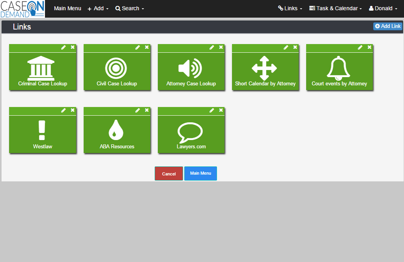Go to Main Menu in navbar
Screen dimensions: 404x262
(67, 9)
